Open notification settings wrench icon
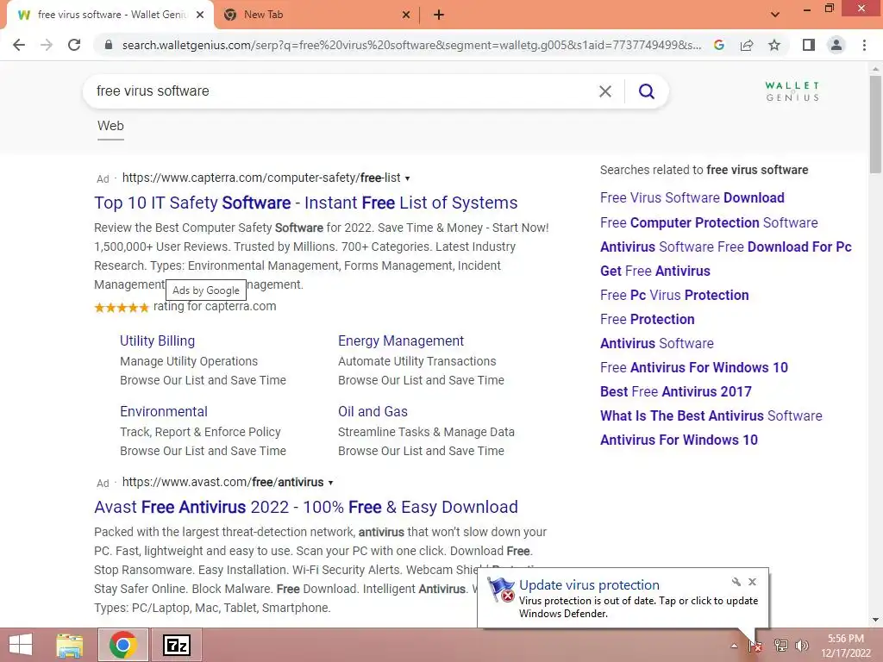The height and width of the screenshot is (662, 883). click(x=736, y=582)
